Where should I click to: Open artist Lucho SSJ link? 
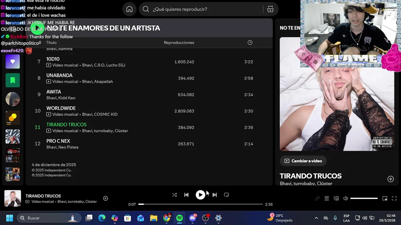(x=116, y=65)
